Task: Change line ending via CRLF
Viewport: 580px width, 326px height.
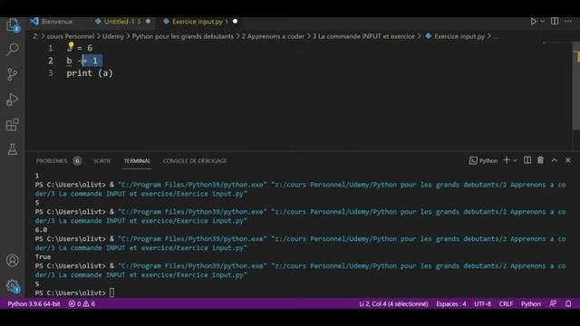Action: [x=506, y=304]
